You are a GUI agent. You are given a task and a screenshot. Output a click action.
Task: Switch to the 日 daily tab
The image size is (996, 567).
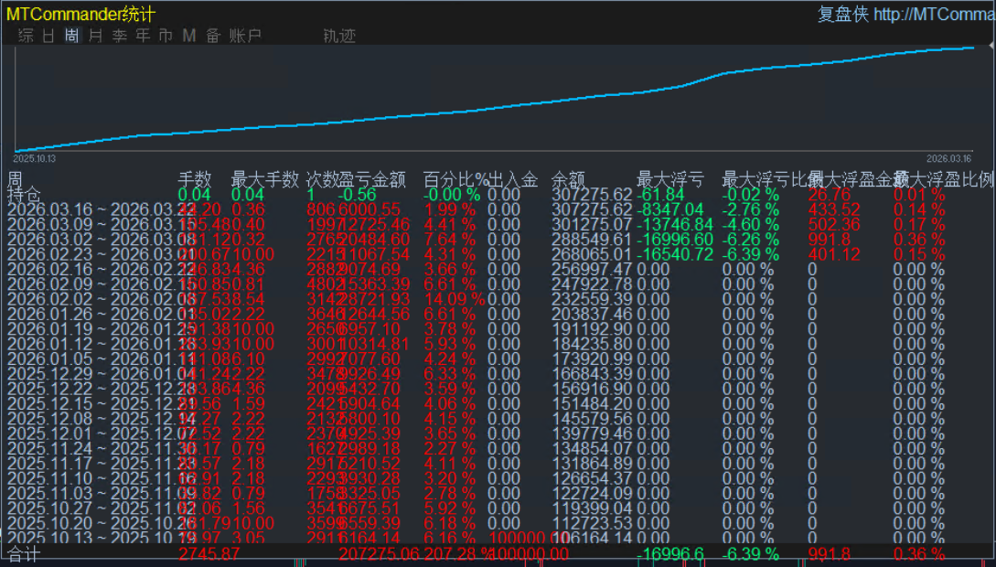point(48,36)
